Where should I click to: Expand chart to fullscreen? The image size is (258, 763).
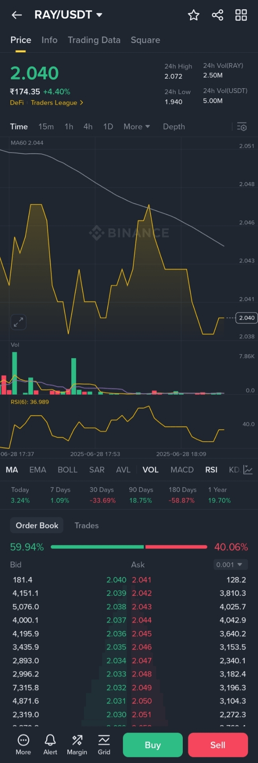coord(18,322)
